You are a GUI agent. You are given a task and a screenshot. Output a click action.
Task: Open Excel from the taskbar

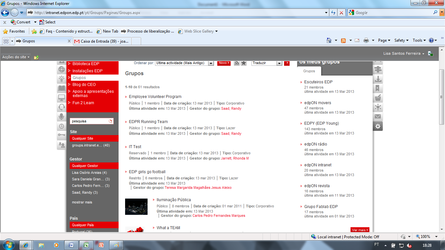86,245
